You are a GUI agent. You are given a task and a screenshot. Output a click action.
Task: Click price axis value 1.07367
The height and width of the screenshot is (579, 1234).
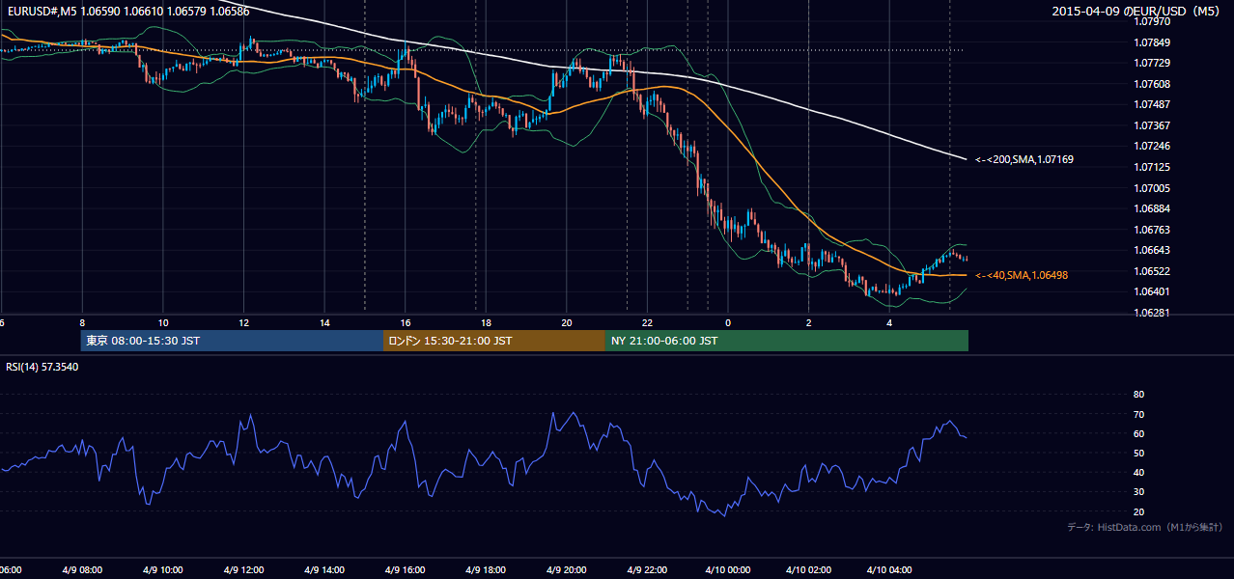pyautogui.click(x=1154, y=125)
